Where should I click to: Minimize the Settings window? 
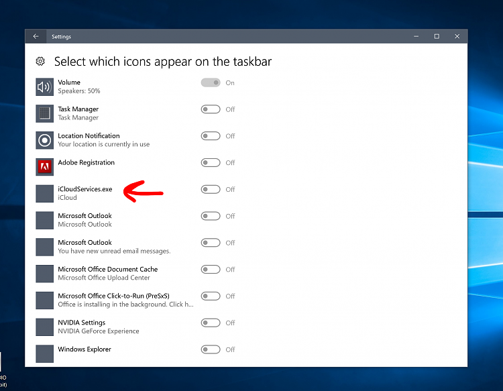pyautogui.click(x=416, y=37)
